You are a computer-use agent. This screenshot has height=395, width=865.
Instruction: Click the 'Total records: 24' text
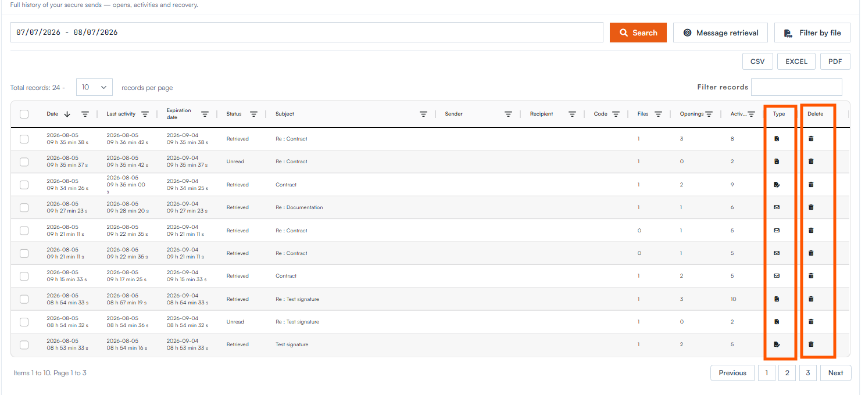pos(35,88)
